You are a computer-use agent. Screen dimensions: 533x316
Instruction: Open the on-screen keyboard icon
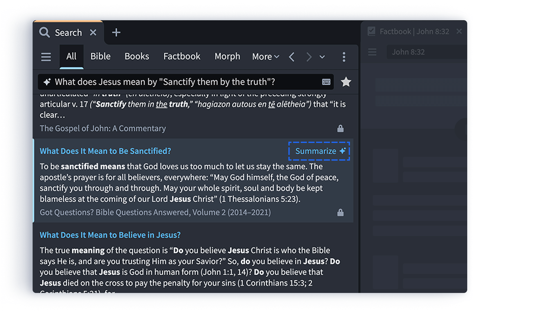pos(326,82)
